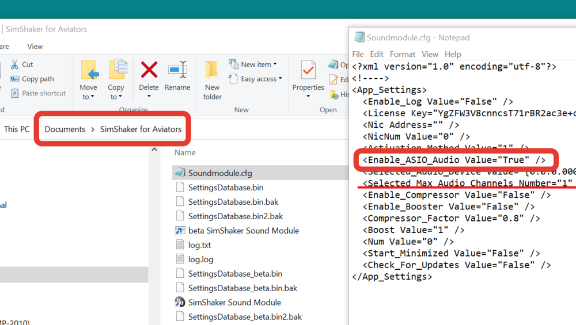Click the Notepad title bar icon
576x325 pixels.
coord(359,37)
